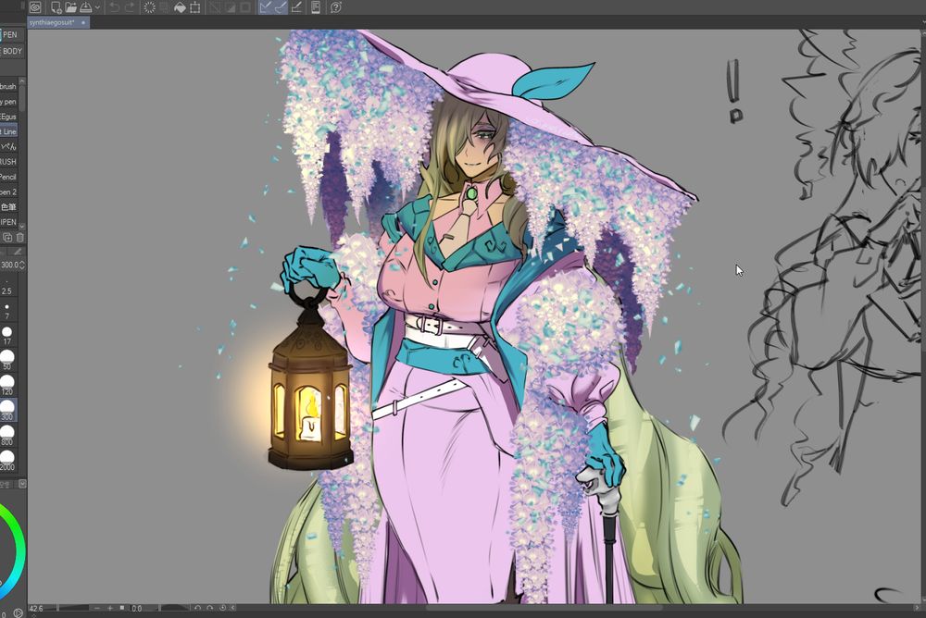Open scale and rotate transform

(x=194, y=7)
